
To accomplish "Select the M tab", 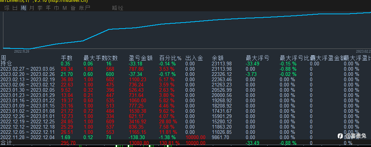I will [65, 8].
